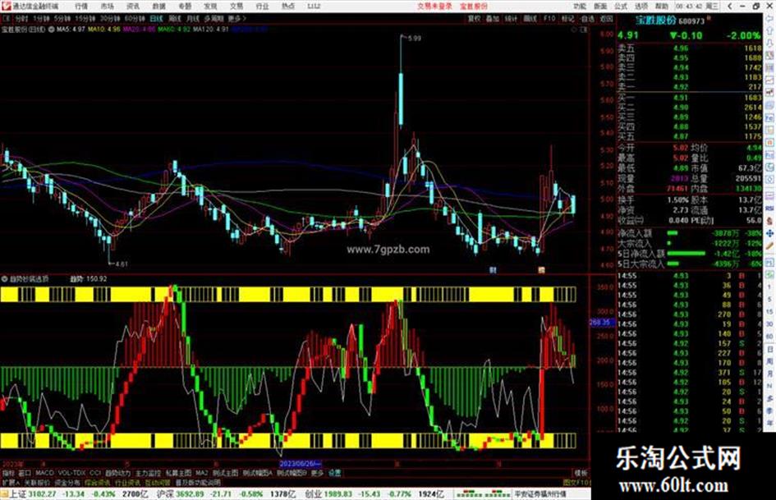Click the indicator settings icon beside MA5
776x500 pixels.
pyautogui.click(x=52, y=30)
